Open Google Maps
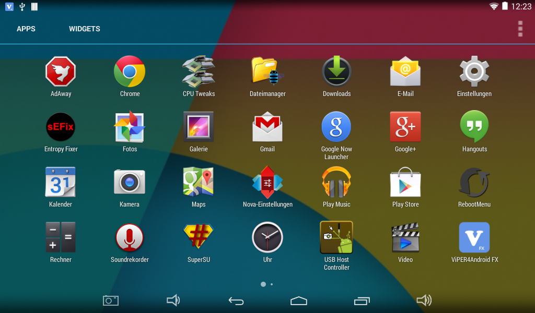 [x=199, y=182]
